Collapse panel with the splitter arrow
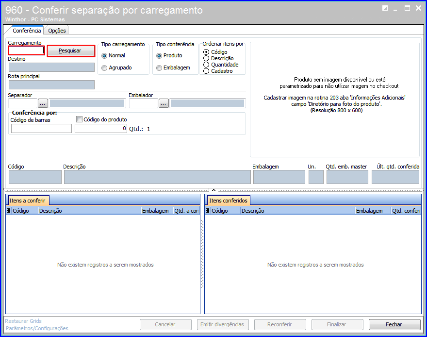 coord(214,190)
